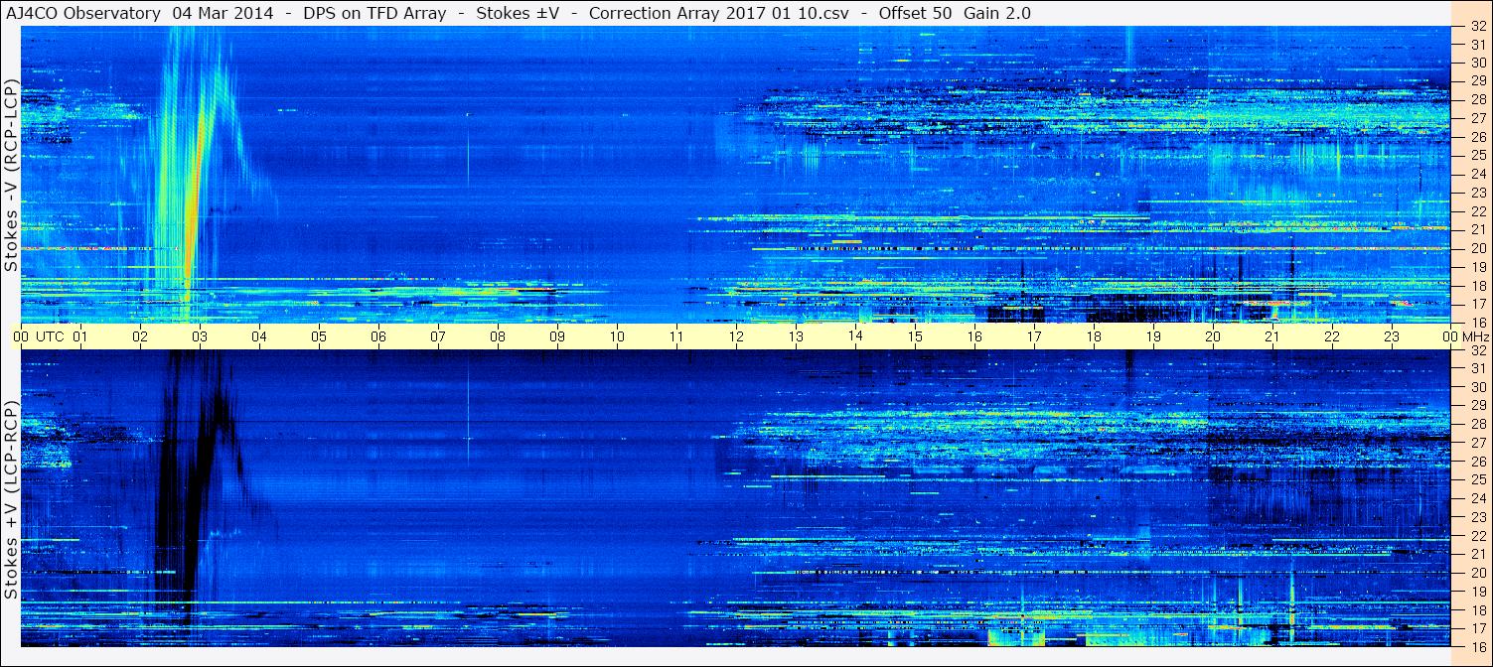1493x667 pixels.
Task: Pick the 07 hour mark on the time axis
Action: tap(438, 336)
